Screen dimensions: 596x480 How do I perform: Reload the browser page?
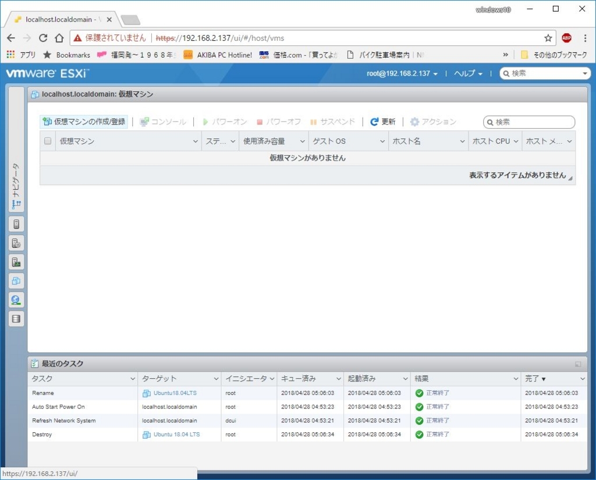43,38
